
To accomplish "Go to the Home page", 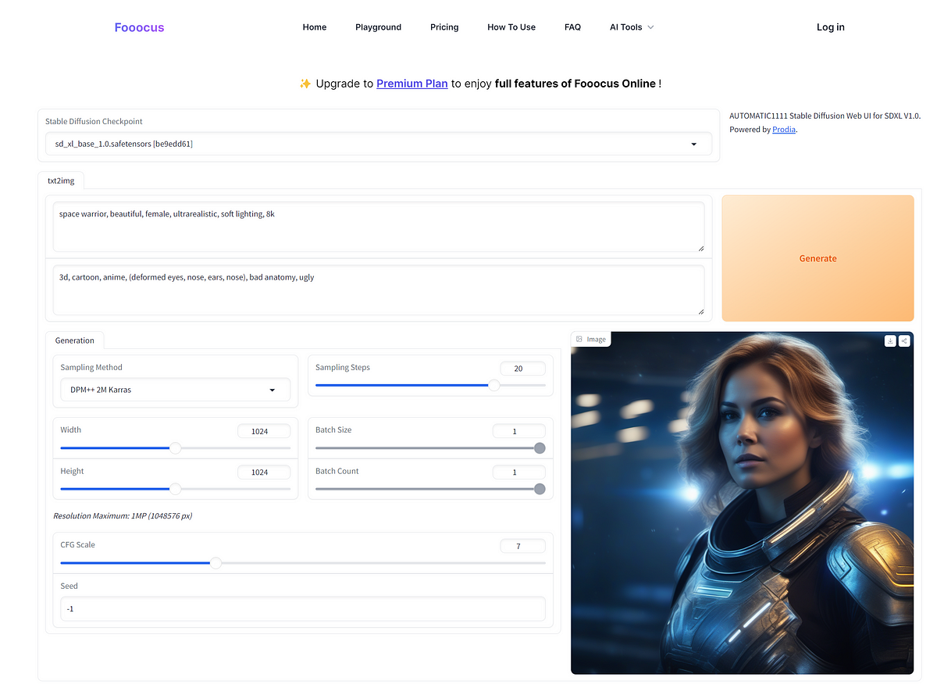I will tap(315, 27).
